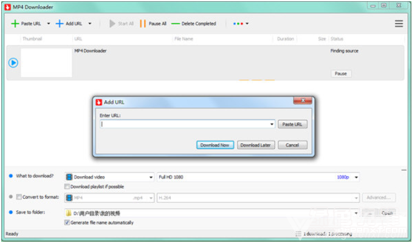Click the 'What to download?' label

pos(35,176)
